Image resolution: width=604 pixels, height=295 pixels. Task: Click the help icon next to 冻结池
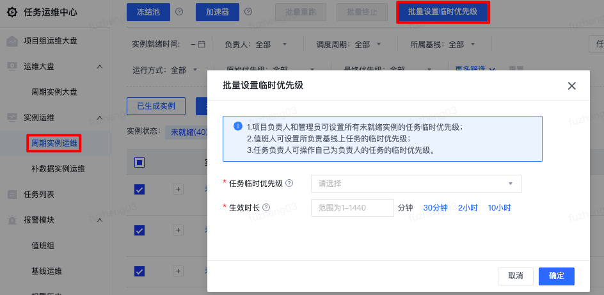[179, 12]
